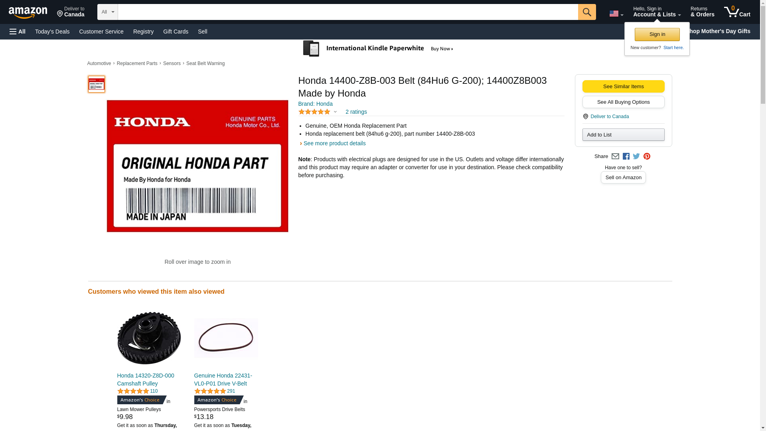The image size is (766, 431).
Task: Click See Similar Items button
Action: pyautogui.click(x=623, y=87)
